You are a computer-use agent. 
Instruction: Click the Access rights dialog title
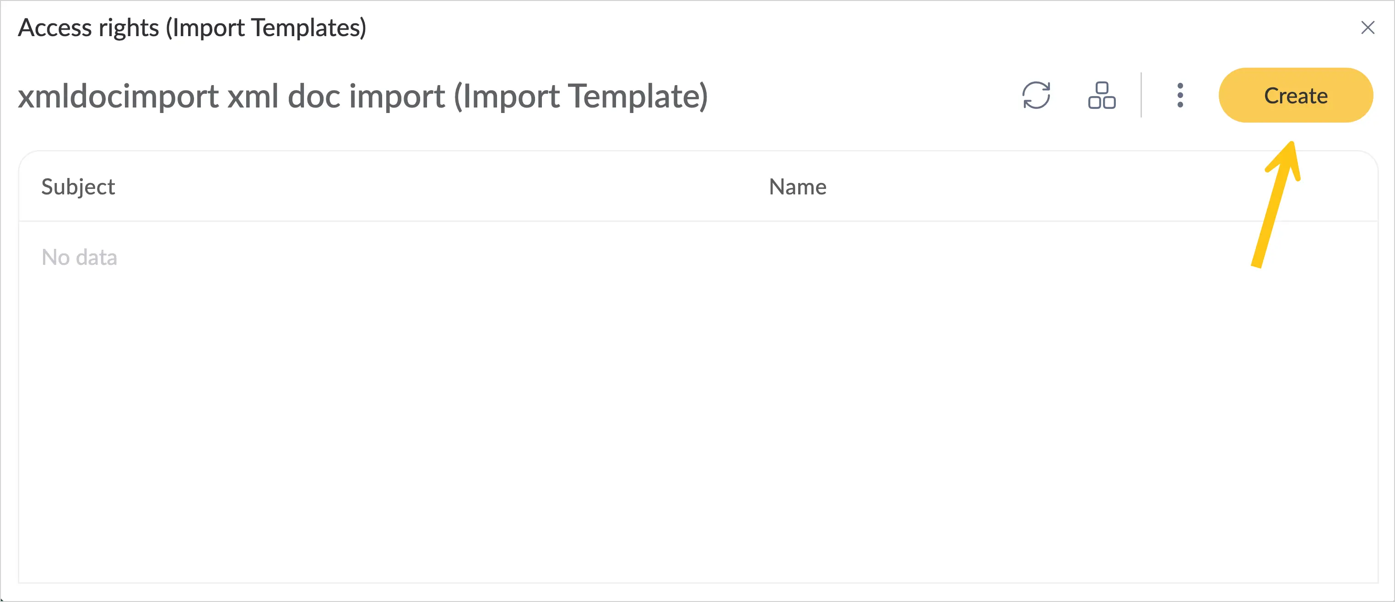click(x=192, y=27)
